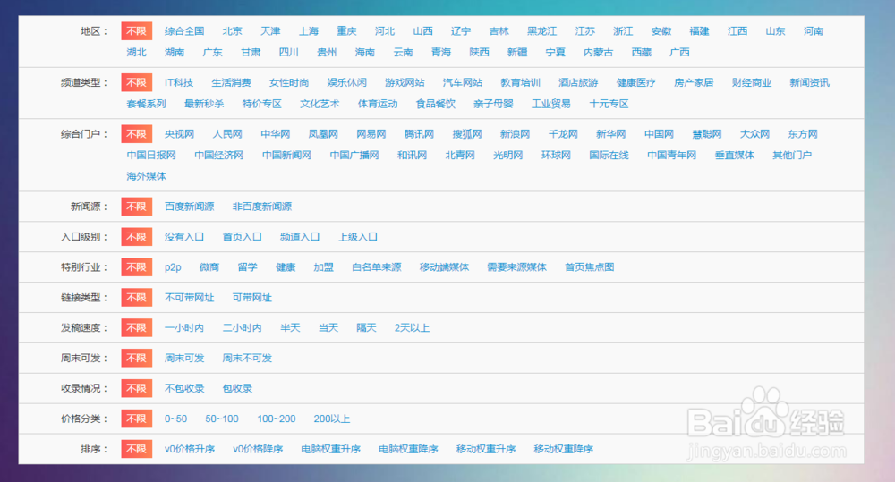
Task: Choose 非百度新闻源 filter
Action: [262, 207]
